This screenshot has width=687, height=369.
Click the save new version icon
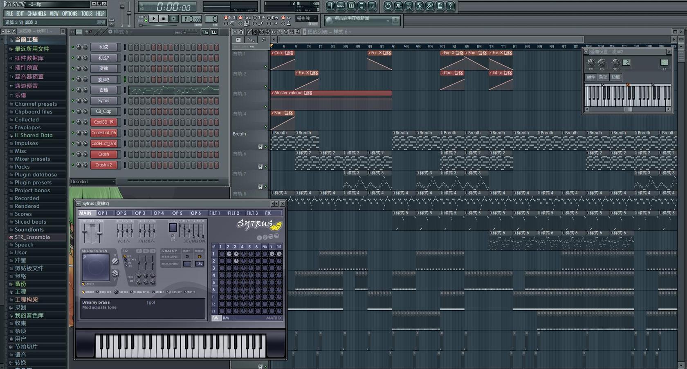tap(399, 6)
